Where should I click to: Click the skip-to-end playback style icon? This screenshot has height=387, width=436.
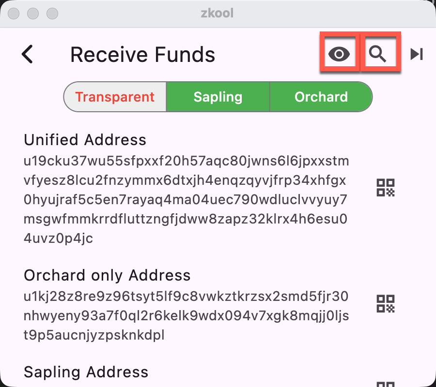(416, 54)
